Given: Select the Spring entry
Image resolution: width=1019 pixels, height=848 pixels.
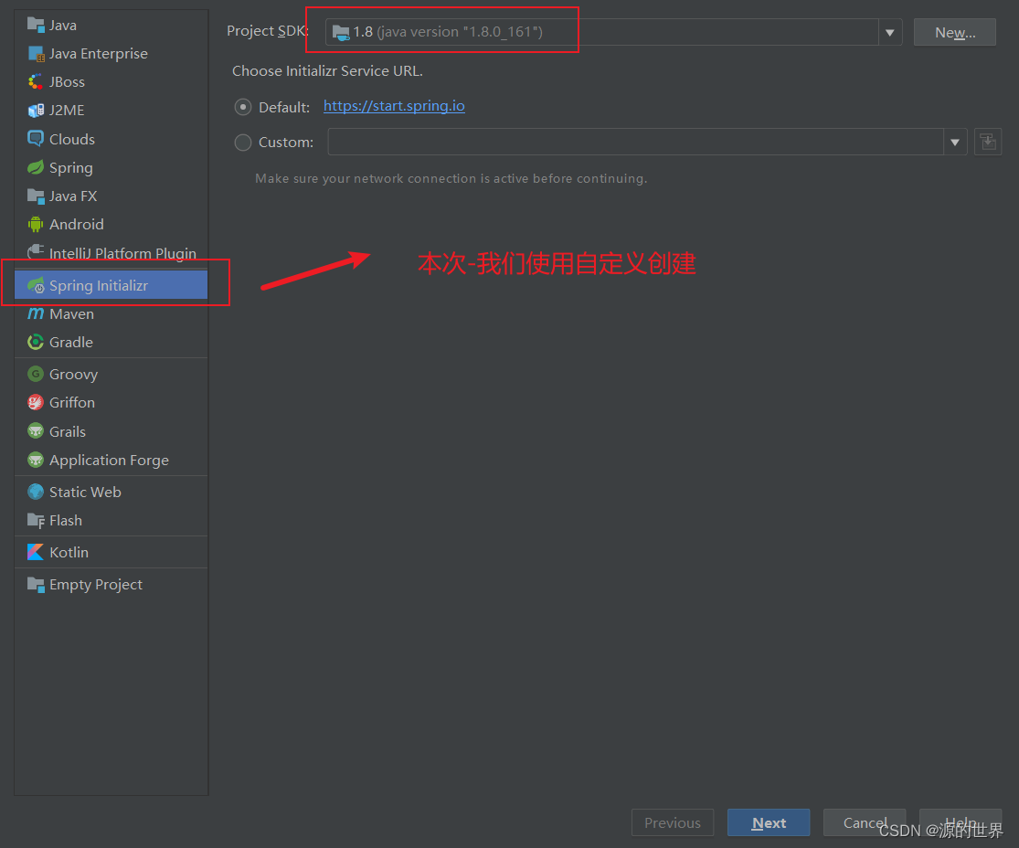Looking at the screenshot, I should pos(111,167).
